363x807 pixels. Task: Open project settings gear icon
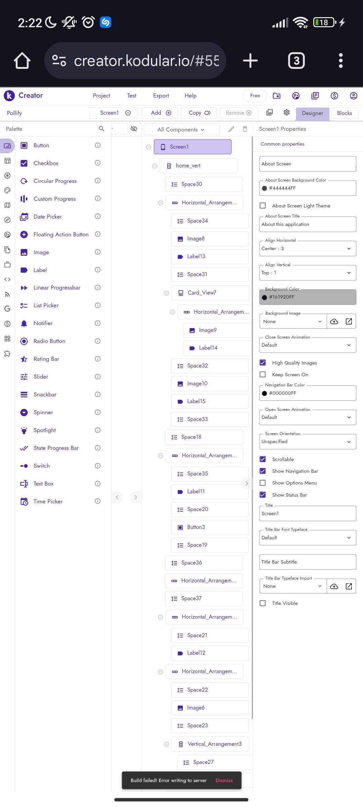pos(287,113)
